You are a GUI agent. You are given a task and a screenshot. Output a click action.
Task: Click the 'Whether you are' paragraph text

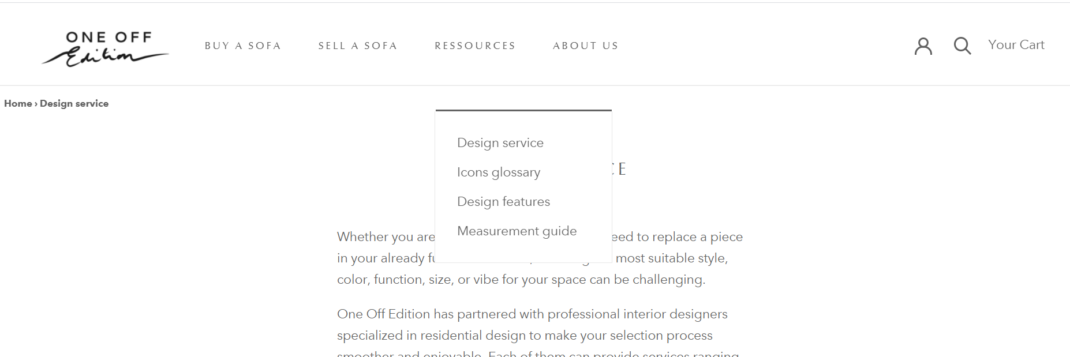[x=386, y=236]
